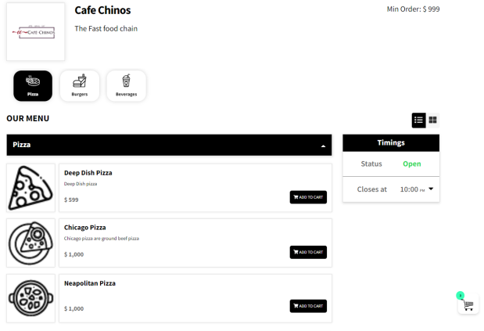Viewport: 484px width, 331px height.
Task: Click the Neapolitan Pizza image icon
Action: pos(30,298)
